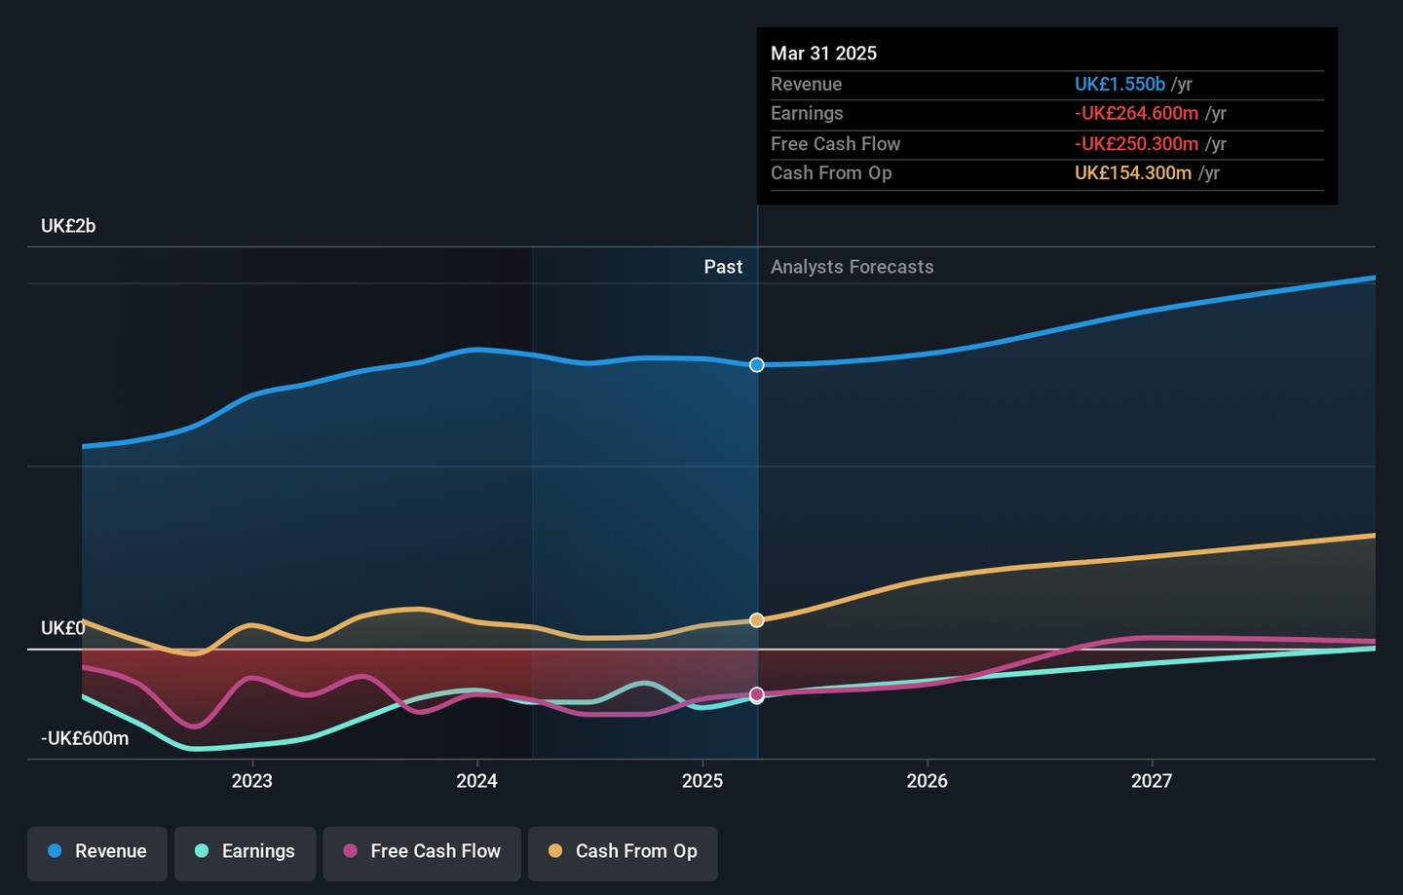Viewport: 1403px width, 895px height.
Task: Click the Analysts Forecasts label
Action: [x=852, y=267]
